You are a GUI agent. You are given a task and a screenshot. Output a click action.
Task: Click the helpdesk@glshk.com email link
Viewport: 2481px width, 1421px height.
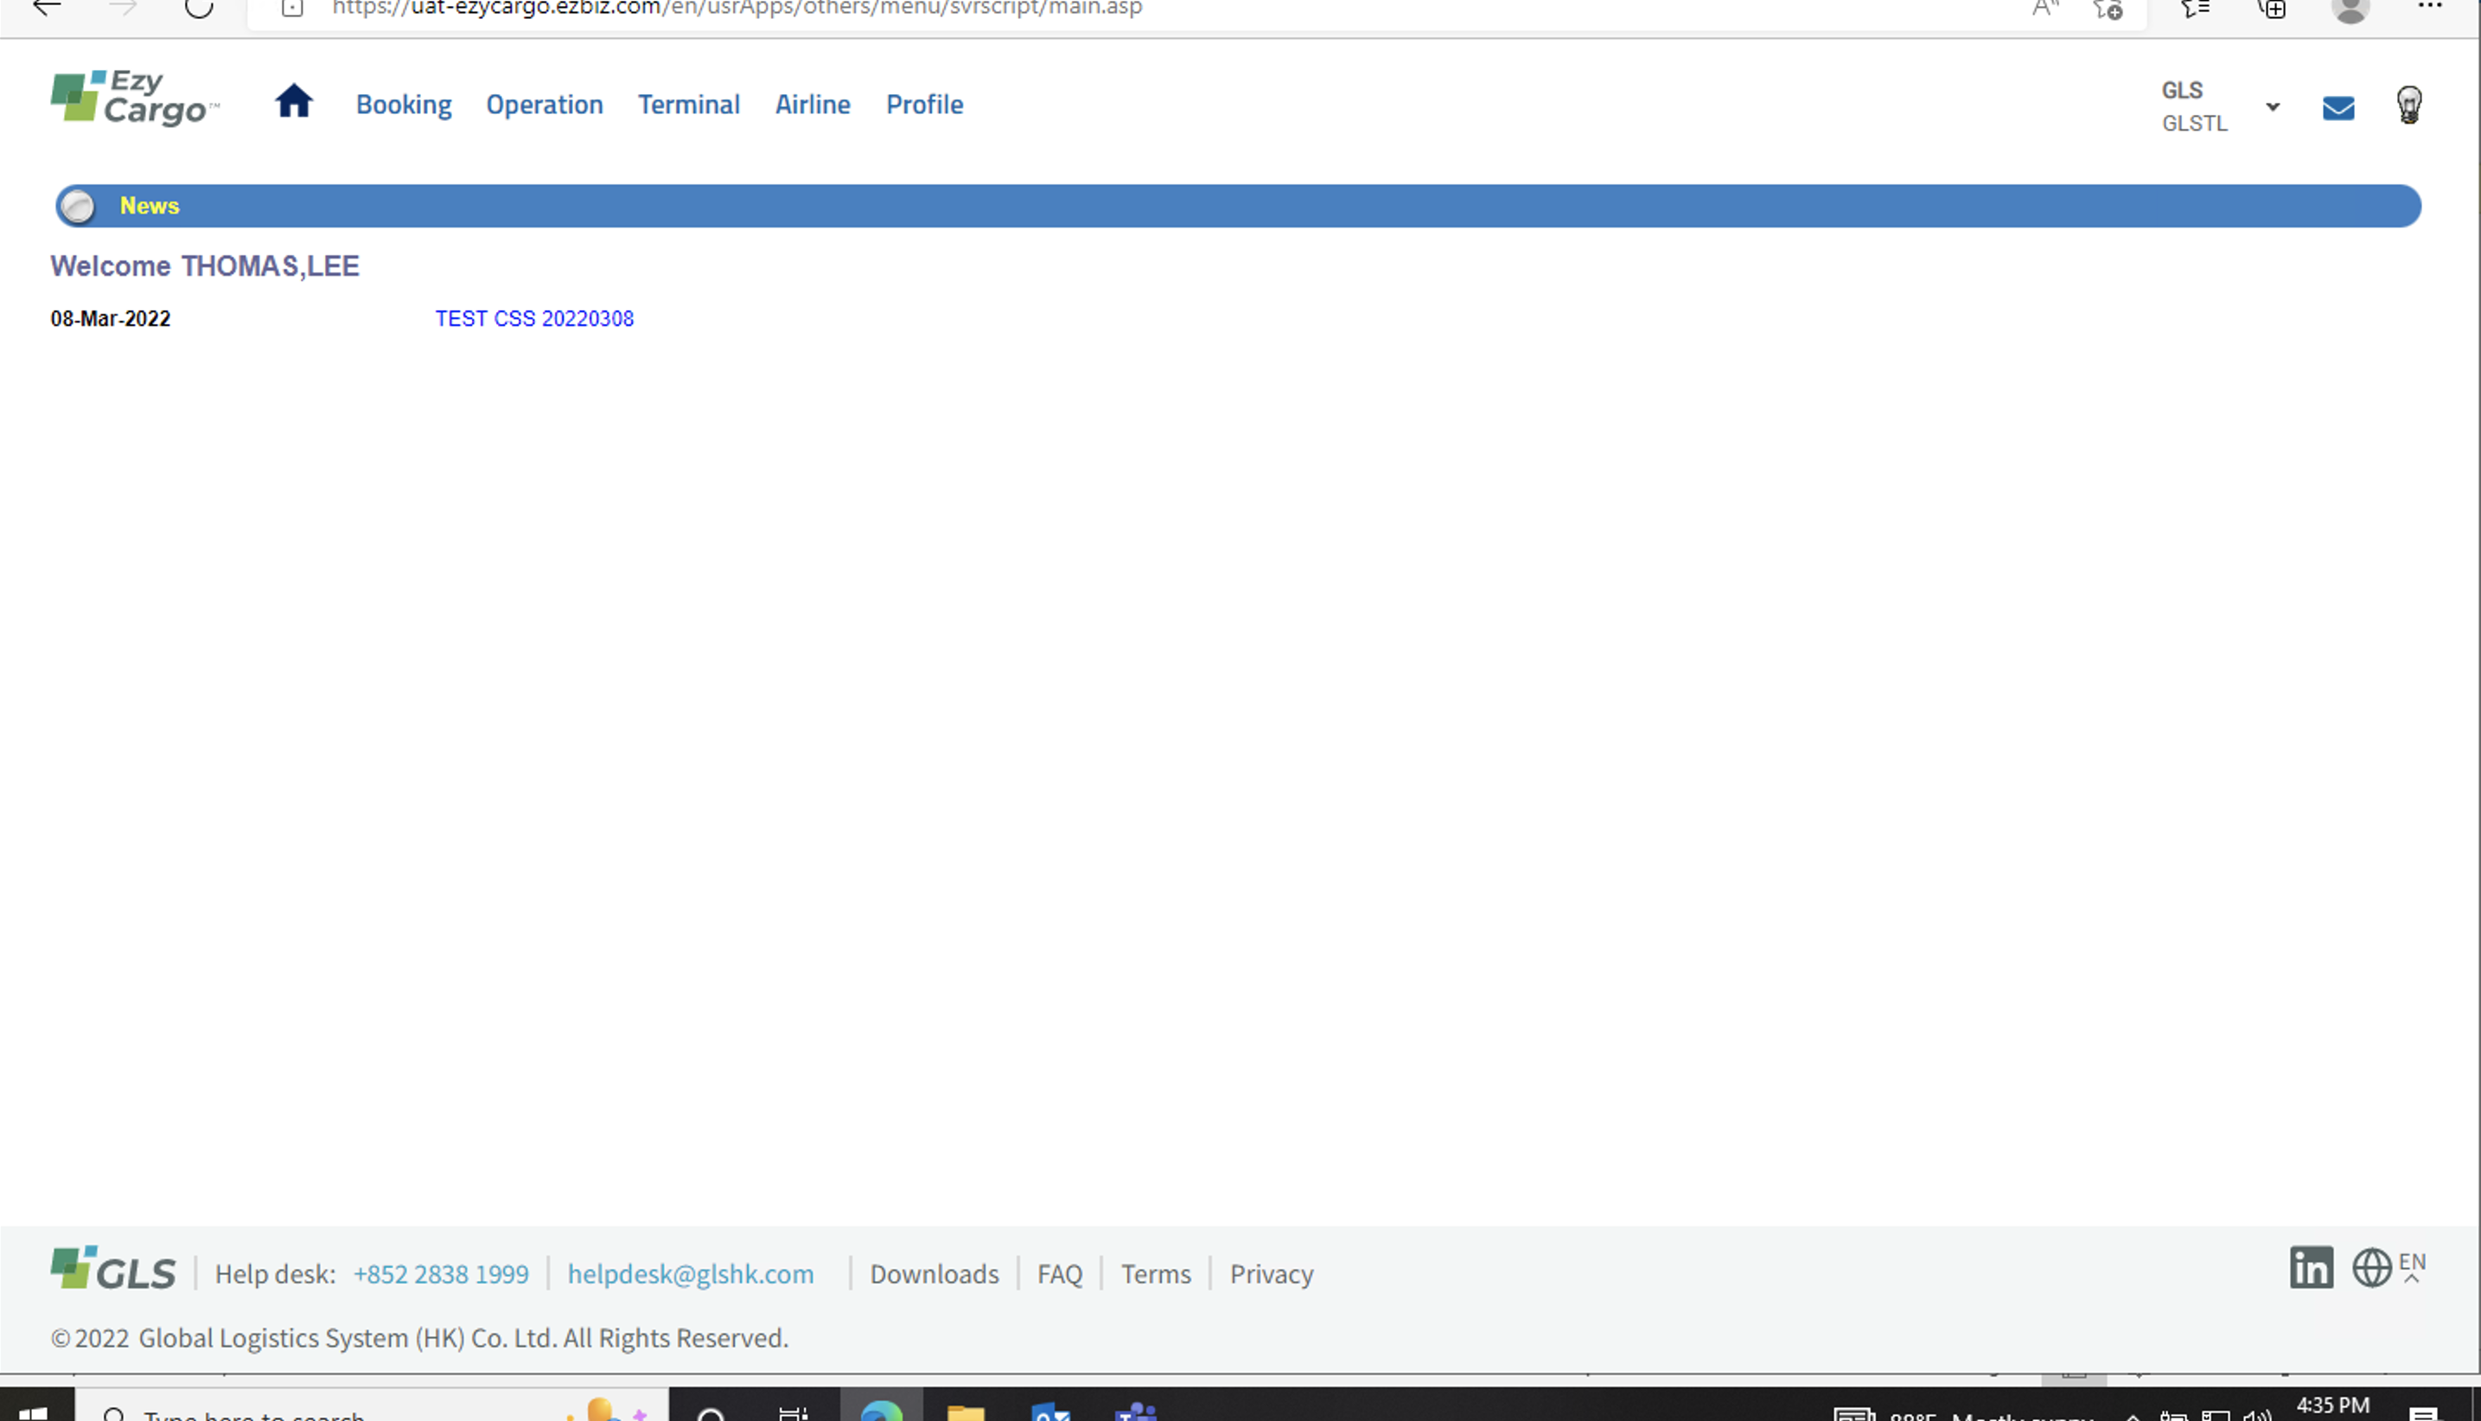(690, 1274)
